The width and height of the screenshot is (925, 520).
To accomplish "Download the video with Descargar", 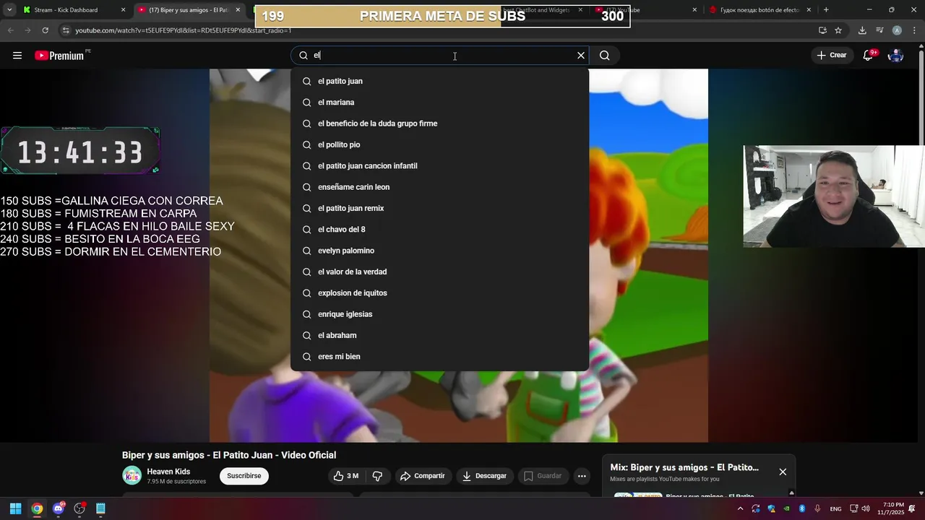I will [x=484, y=476].
